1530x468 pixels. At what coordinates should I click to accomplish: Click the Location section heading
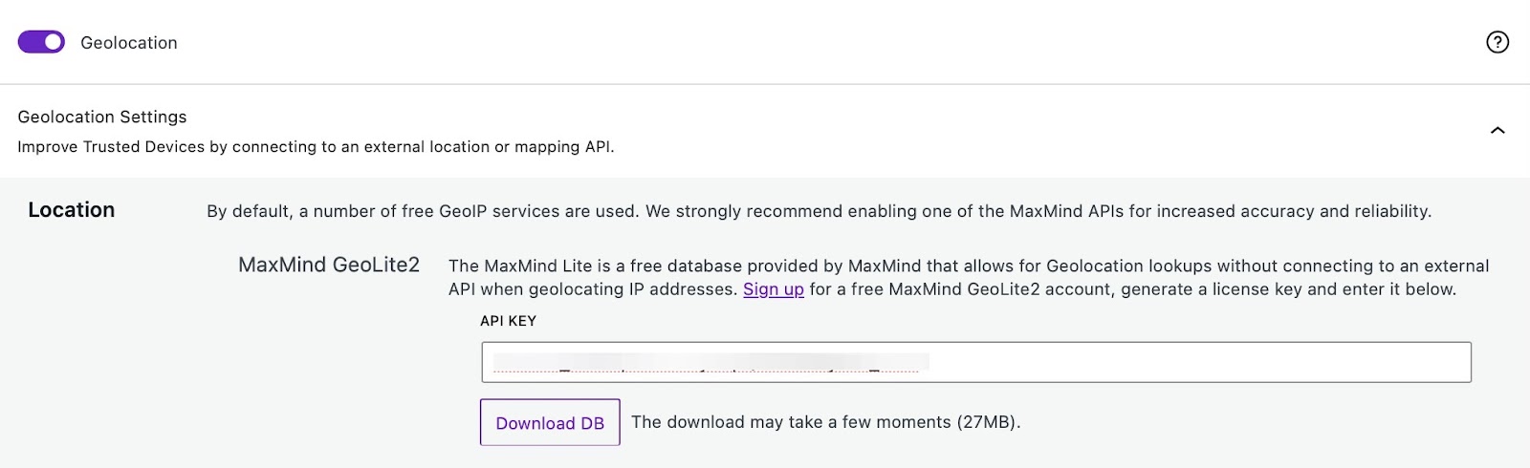point(72,210)
